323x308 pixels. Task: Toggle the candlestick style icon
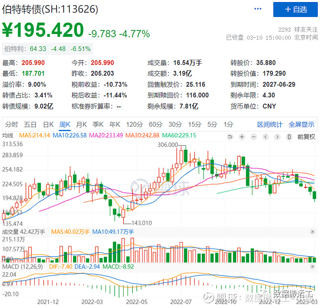[289, 137]
